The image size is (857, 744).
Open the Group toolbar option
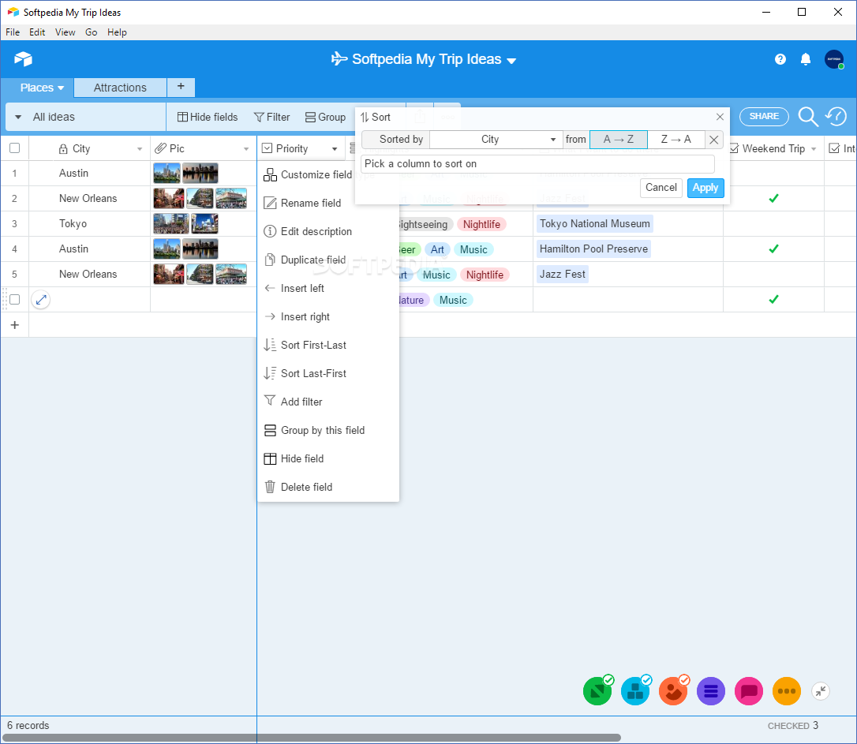coord(325,117)
